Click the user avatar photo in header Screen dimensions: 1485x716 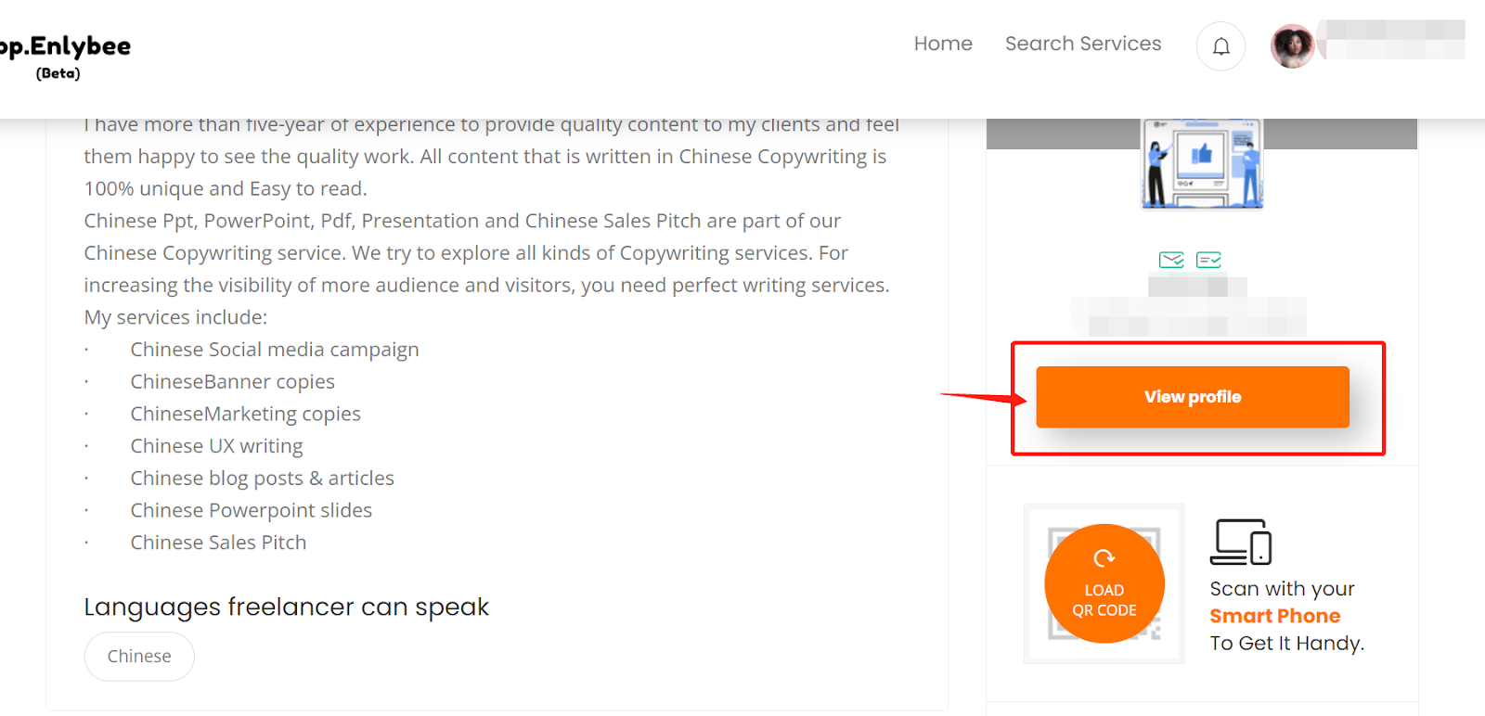pyautogui.click(x=1292, y=45)
